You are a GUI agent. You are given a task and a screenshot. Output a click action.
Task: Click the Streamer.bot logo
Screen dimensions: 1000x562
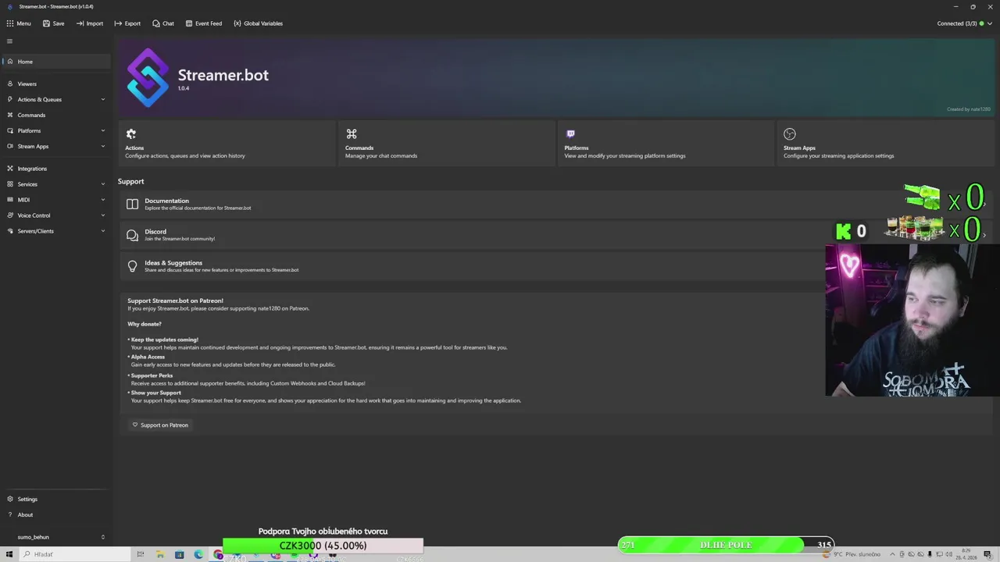coord(148,77)
